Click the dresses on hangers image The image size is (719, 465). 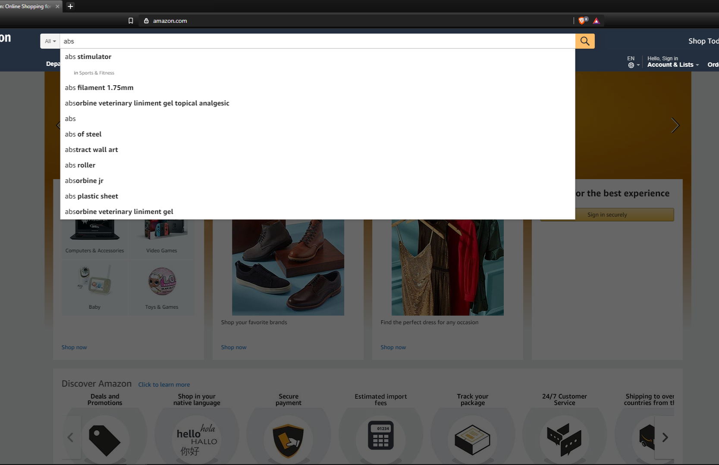click(x=448, y=267)
